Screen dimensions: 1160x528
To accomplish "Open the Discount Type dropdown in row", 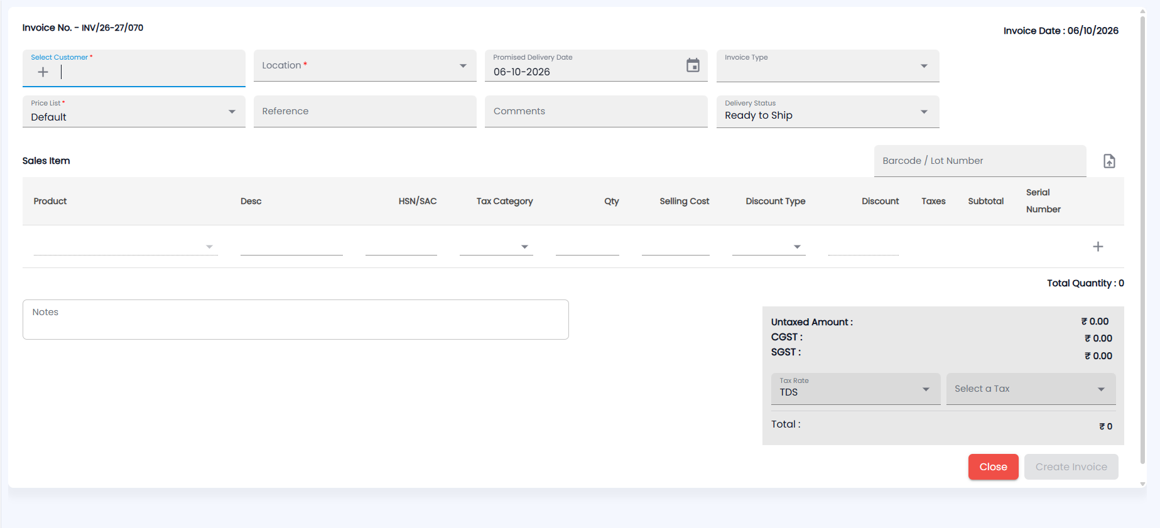I will [769, 247].
